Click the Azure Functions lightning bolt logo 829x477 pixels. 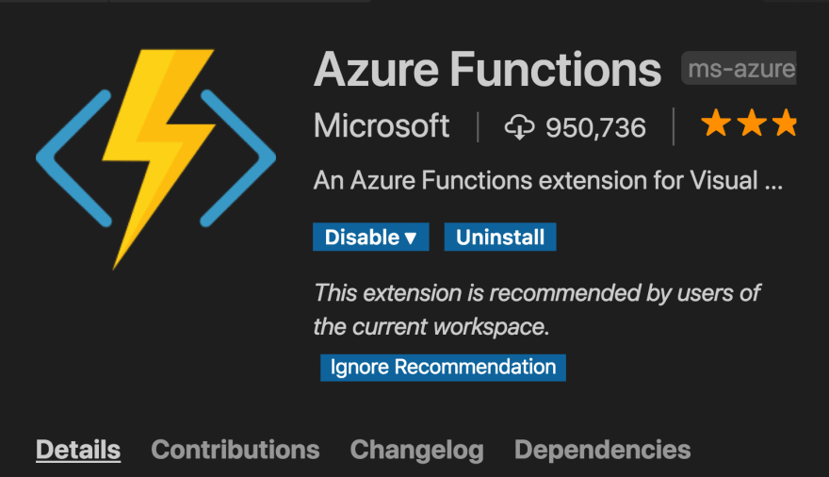click(x=156, y=158)
